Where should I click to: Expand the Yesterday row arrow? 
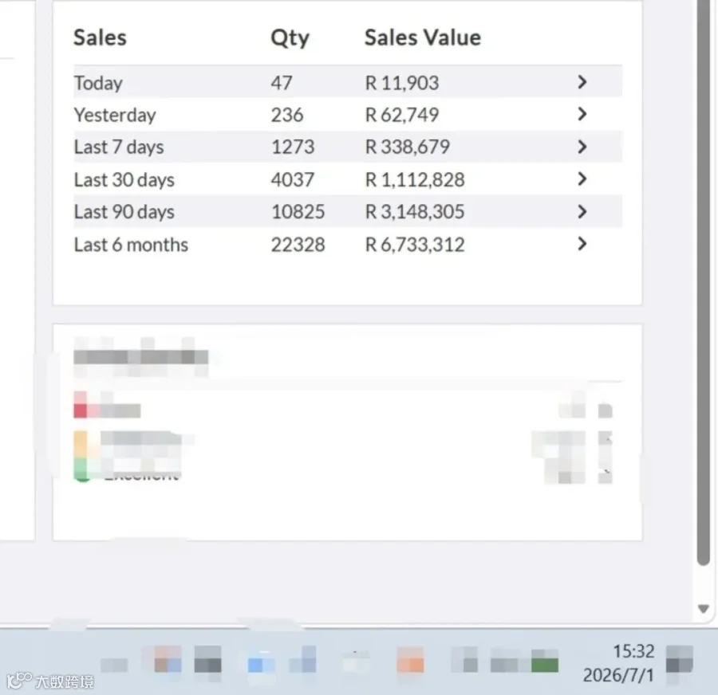click(582, 115)
